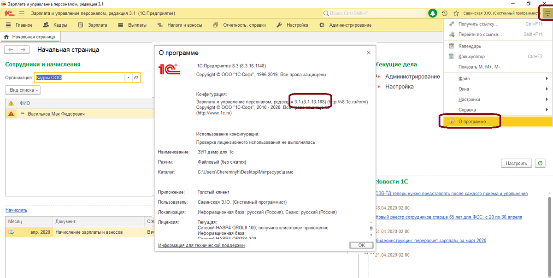Open the 1C main menu logo icon
This screenshot has width=553, height=278.
point(9,13)
